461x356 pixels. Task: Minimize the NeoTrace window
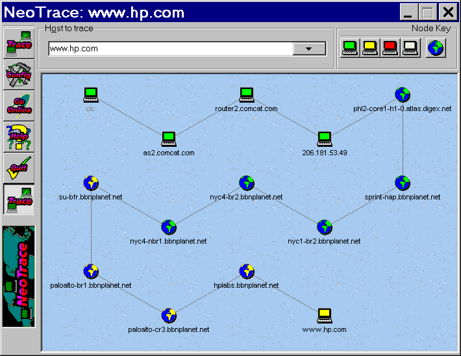[409, 12]
